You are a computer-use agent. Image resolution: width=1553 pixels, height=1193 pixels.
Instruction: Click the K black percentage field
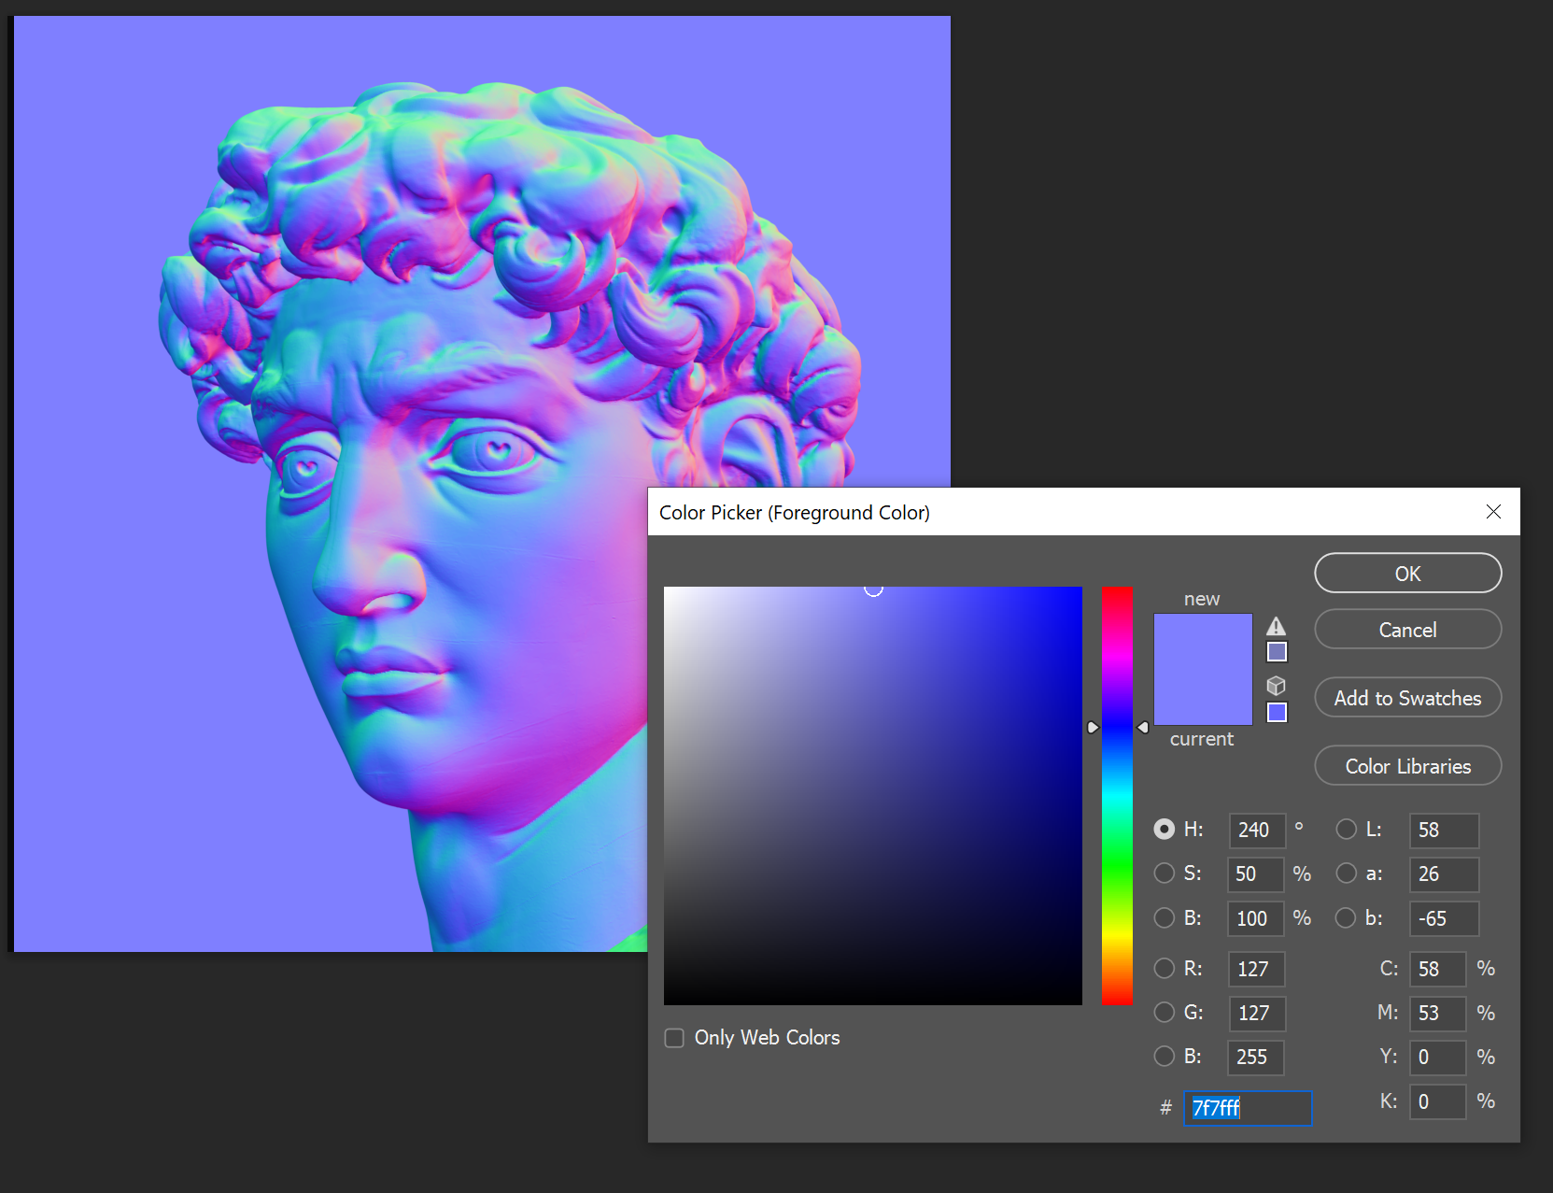click(1438, 1101)
